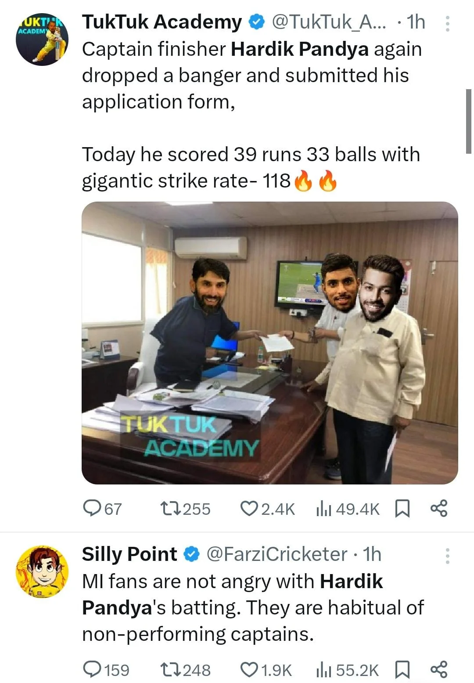Like the TukTuk Academy tweet

tap(249, 509)
